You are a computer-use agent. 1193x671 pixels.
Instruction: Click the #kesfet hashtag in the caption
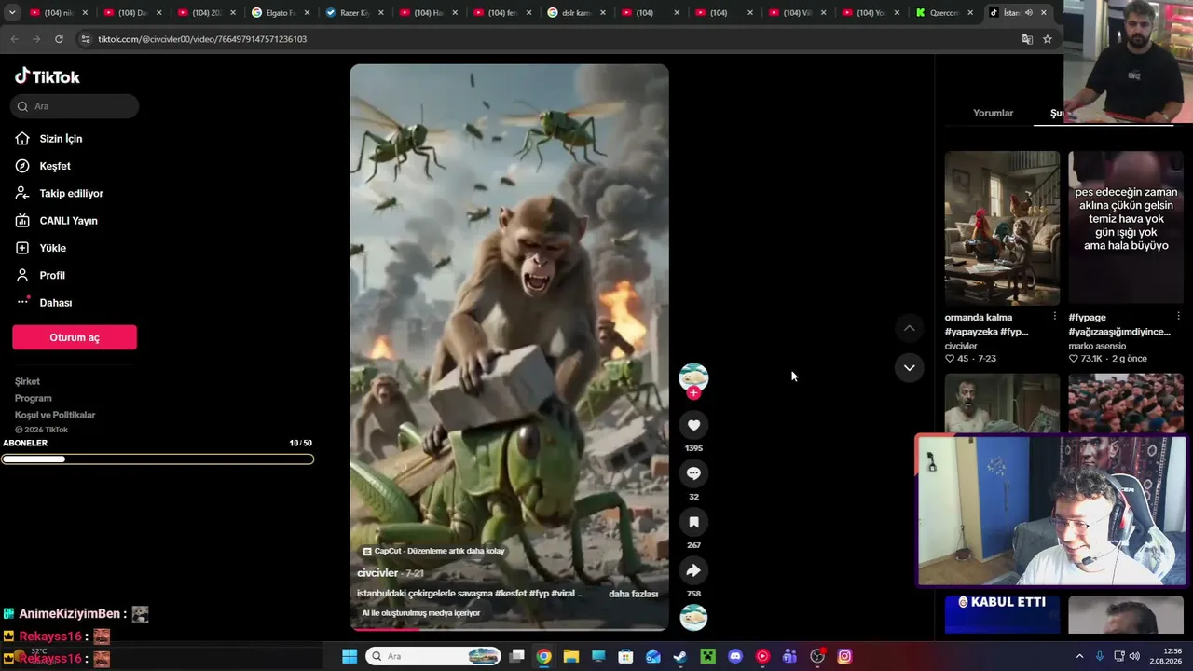click(x=512, y=594)
